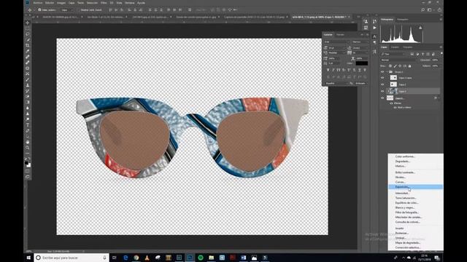Select the Hand tool
The width and height of the screenshot is (467, 262).
[x=28, y=142]
